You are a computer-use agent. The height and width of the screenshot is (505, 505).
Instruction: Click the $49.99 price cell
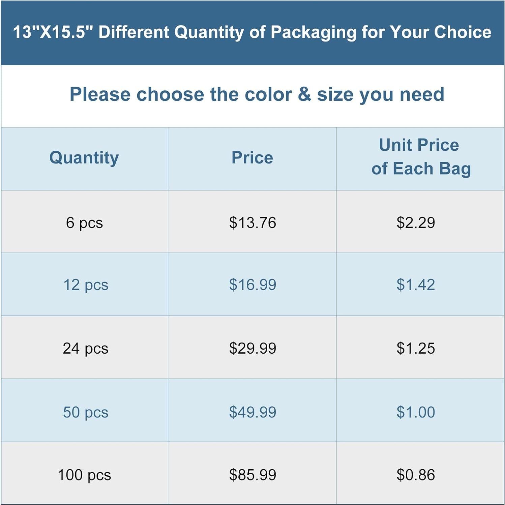coord(252,412)
